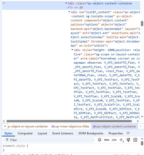Click the DOM tree vertical scrollbar thumb

(142, 23)
